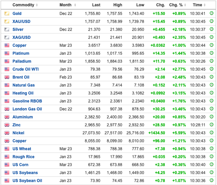Viewport: 217px width, 185px height.
Task: Click London Gas Oil change +3.46%
Action: click(179, 109)
